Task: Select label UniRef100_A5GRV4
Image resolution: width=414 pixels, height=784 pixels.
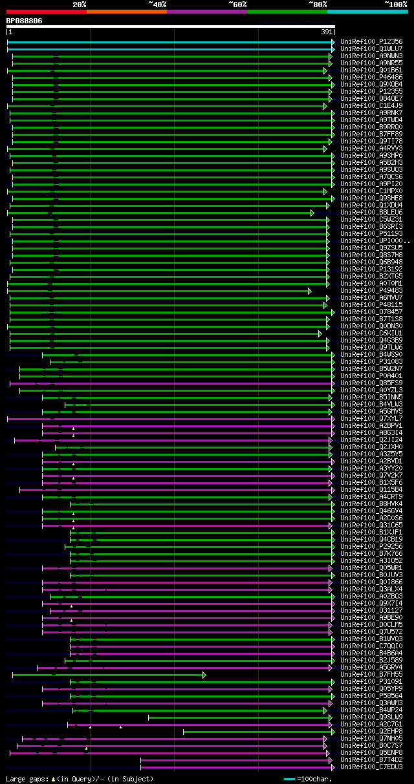Action: point(371,667)
